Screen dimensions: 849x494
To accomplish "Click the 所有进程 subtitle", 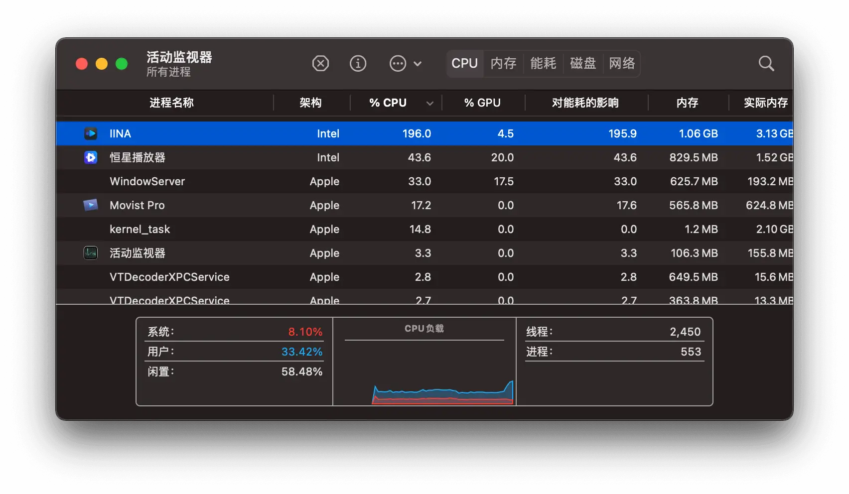I will tap(168, 72).
